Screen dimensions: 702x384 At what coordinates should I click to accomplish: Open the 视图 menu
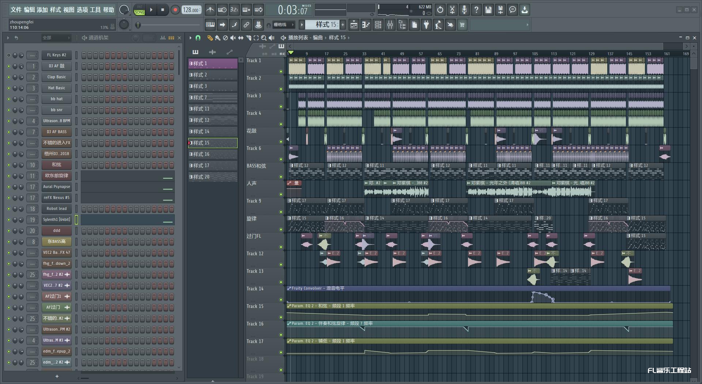pos(69,10)
